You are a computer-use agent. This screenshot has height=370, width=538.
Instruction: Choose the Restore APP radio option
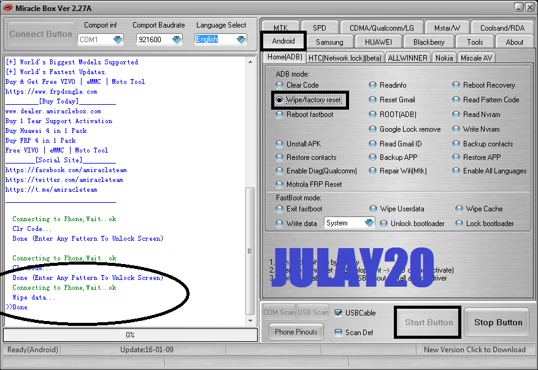pyautogui.click(x=456, y=157)
